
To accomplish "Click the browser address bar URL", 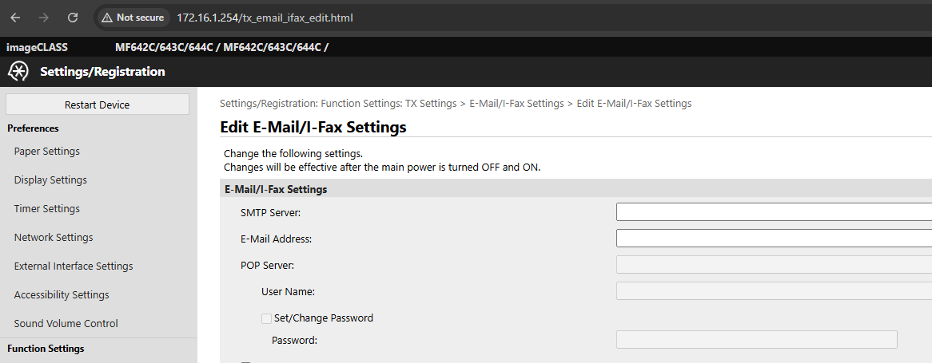I will 265,18.
